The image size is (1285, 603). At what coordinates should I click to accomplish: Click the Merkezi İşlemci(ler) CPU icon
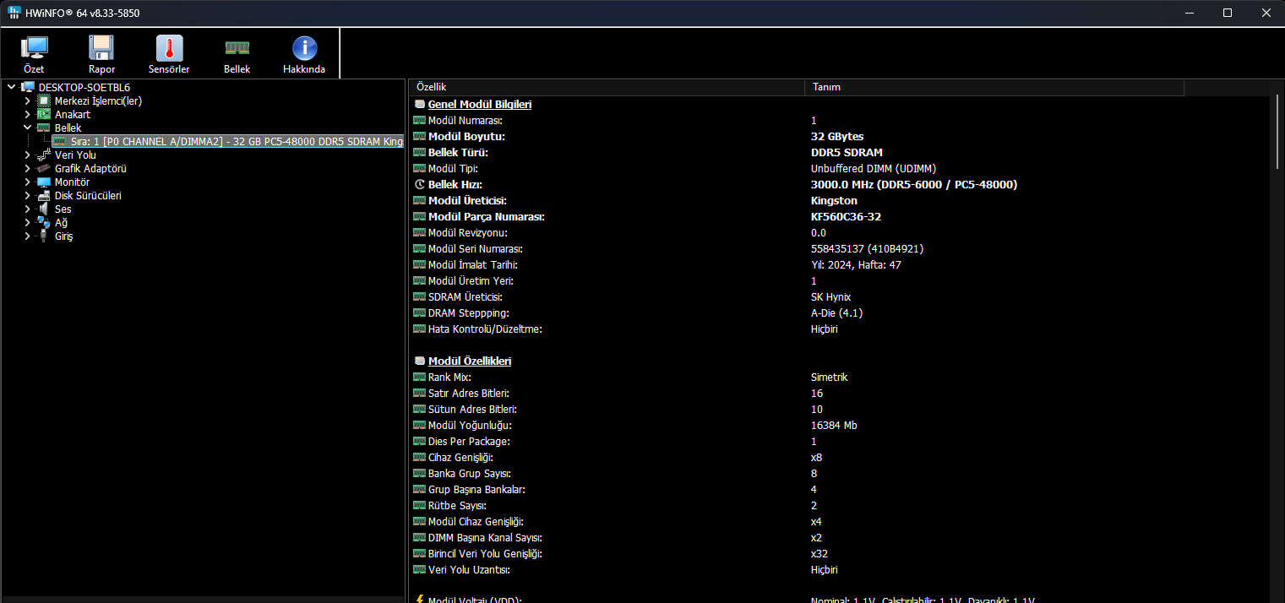[x=44, y=100]
